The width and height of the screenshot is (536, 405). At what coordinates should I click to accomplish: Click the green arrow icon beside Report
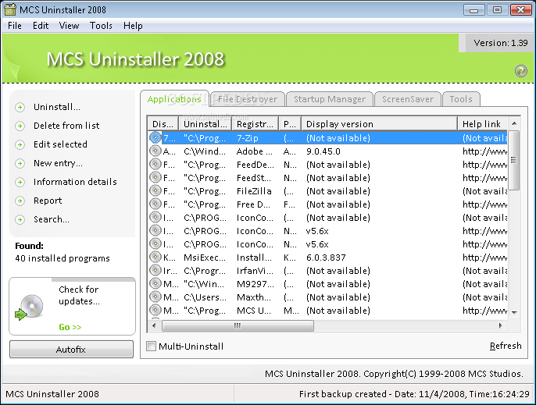pyautogui.click(x=20, y=201)
